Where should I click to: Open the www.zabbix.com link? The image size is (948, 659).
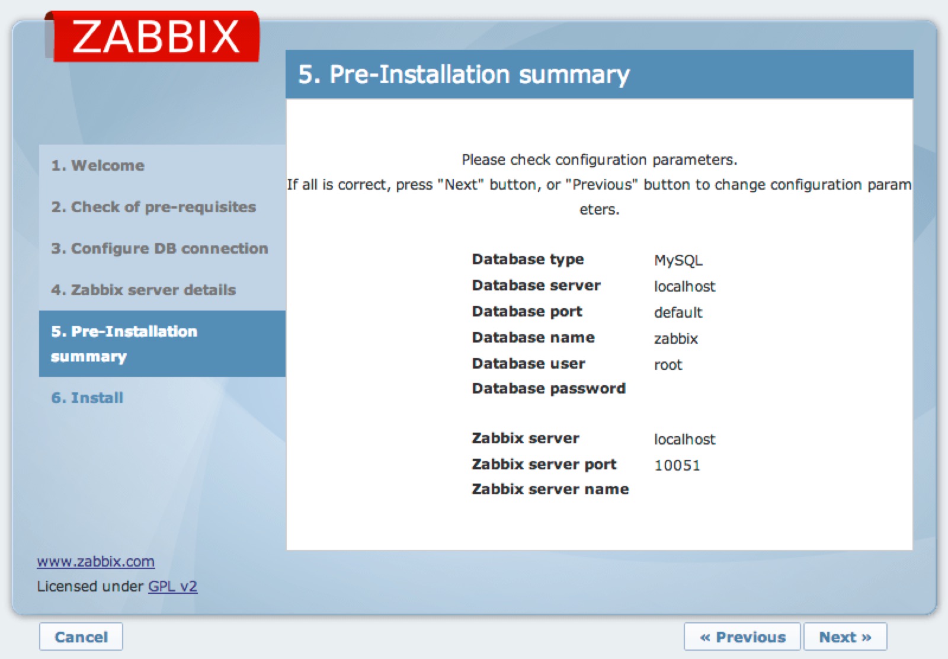coord(96,561)
